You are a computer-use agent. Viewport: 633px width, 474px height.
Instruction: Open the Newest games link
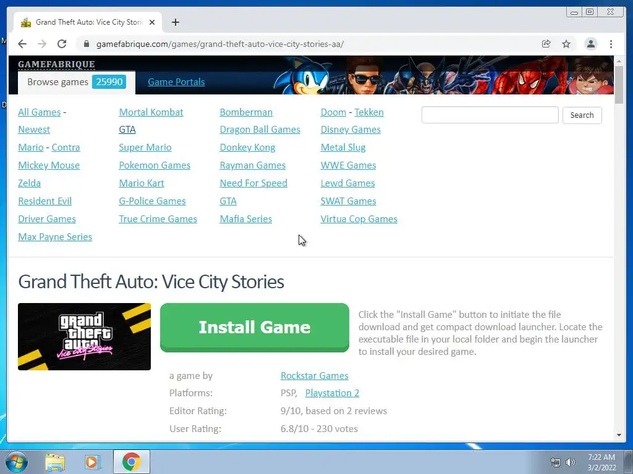point(34,130)
